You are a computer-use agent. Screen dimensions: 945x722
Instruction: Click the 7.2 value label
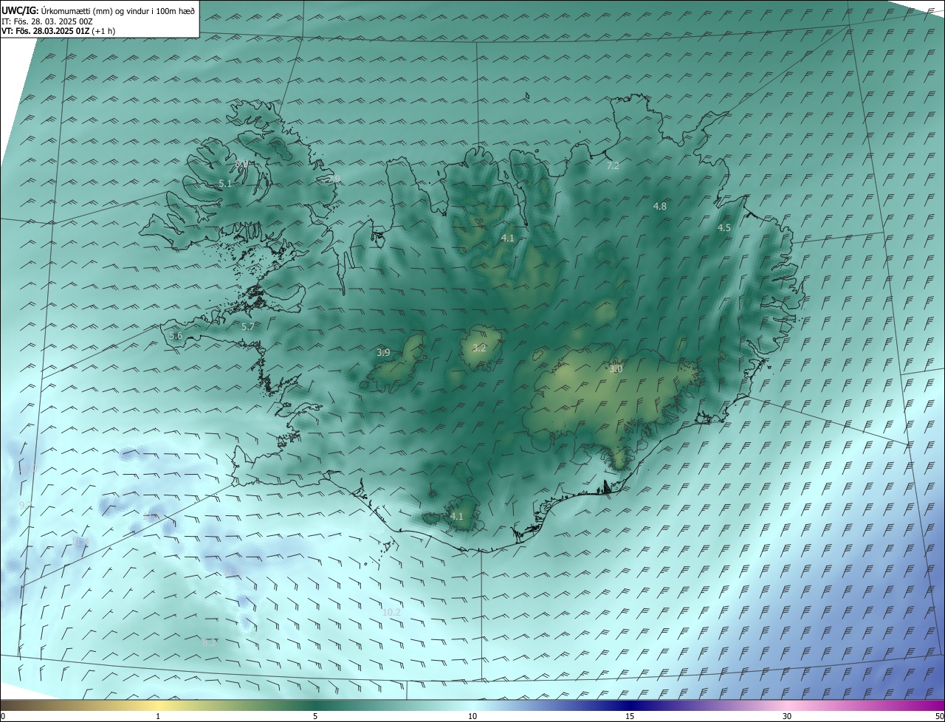(x=613, y=166)
